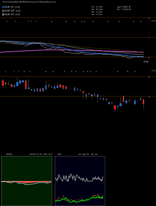This screenshot has width=156, height=206.
Task: Click the price axis label 7
Action: click(149, 38)
